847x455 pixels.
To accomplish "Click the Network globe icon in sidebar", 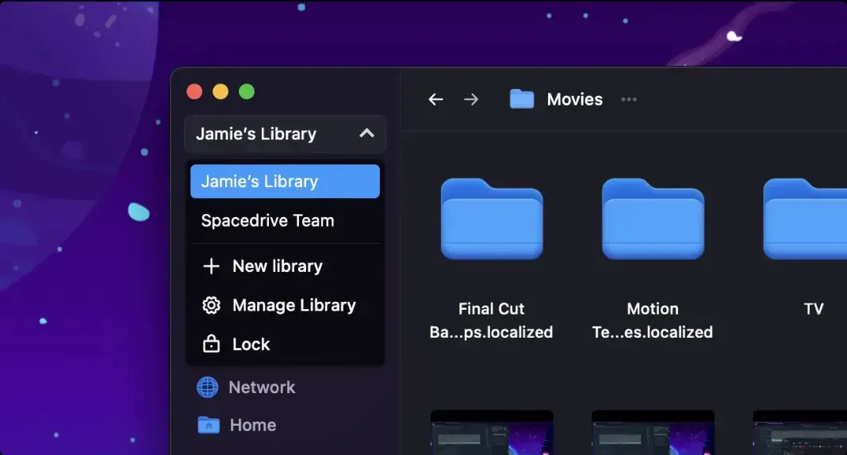I will 208,387.
